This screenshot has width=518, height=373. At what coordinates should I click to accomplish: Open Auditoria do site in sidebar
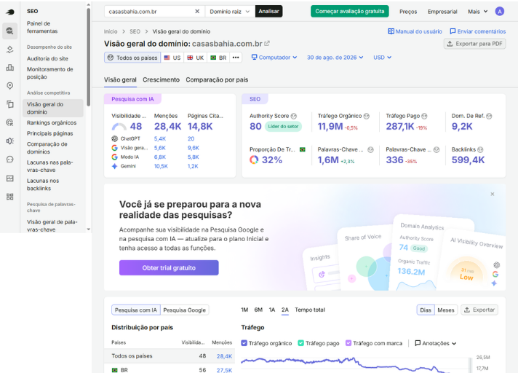pos(47,58)
